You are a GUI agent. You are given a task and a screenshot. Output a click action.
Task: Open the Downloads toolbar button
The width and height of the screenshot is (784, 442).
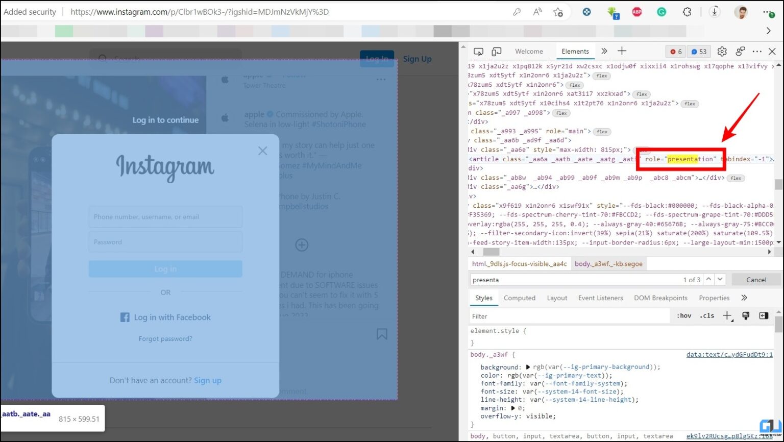click(x=715, y=12)
